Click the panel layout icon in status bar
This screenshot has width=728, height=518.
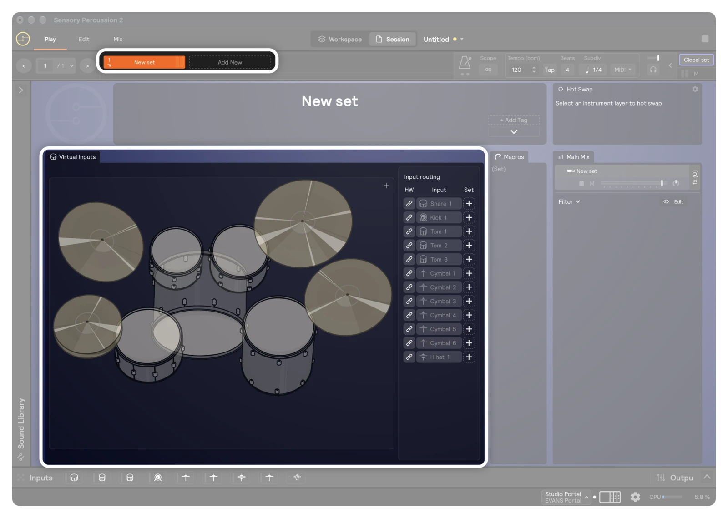tap(610, 497)
